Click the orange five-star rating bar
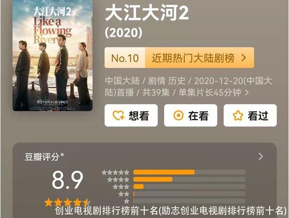Image resolution: width=289 pixels, height=218 pixels. [x=164, y=172]
